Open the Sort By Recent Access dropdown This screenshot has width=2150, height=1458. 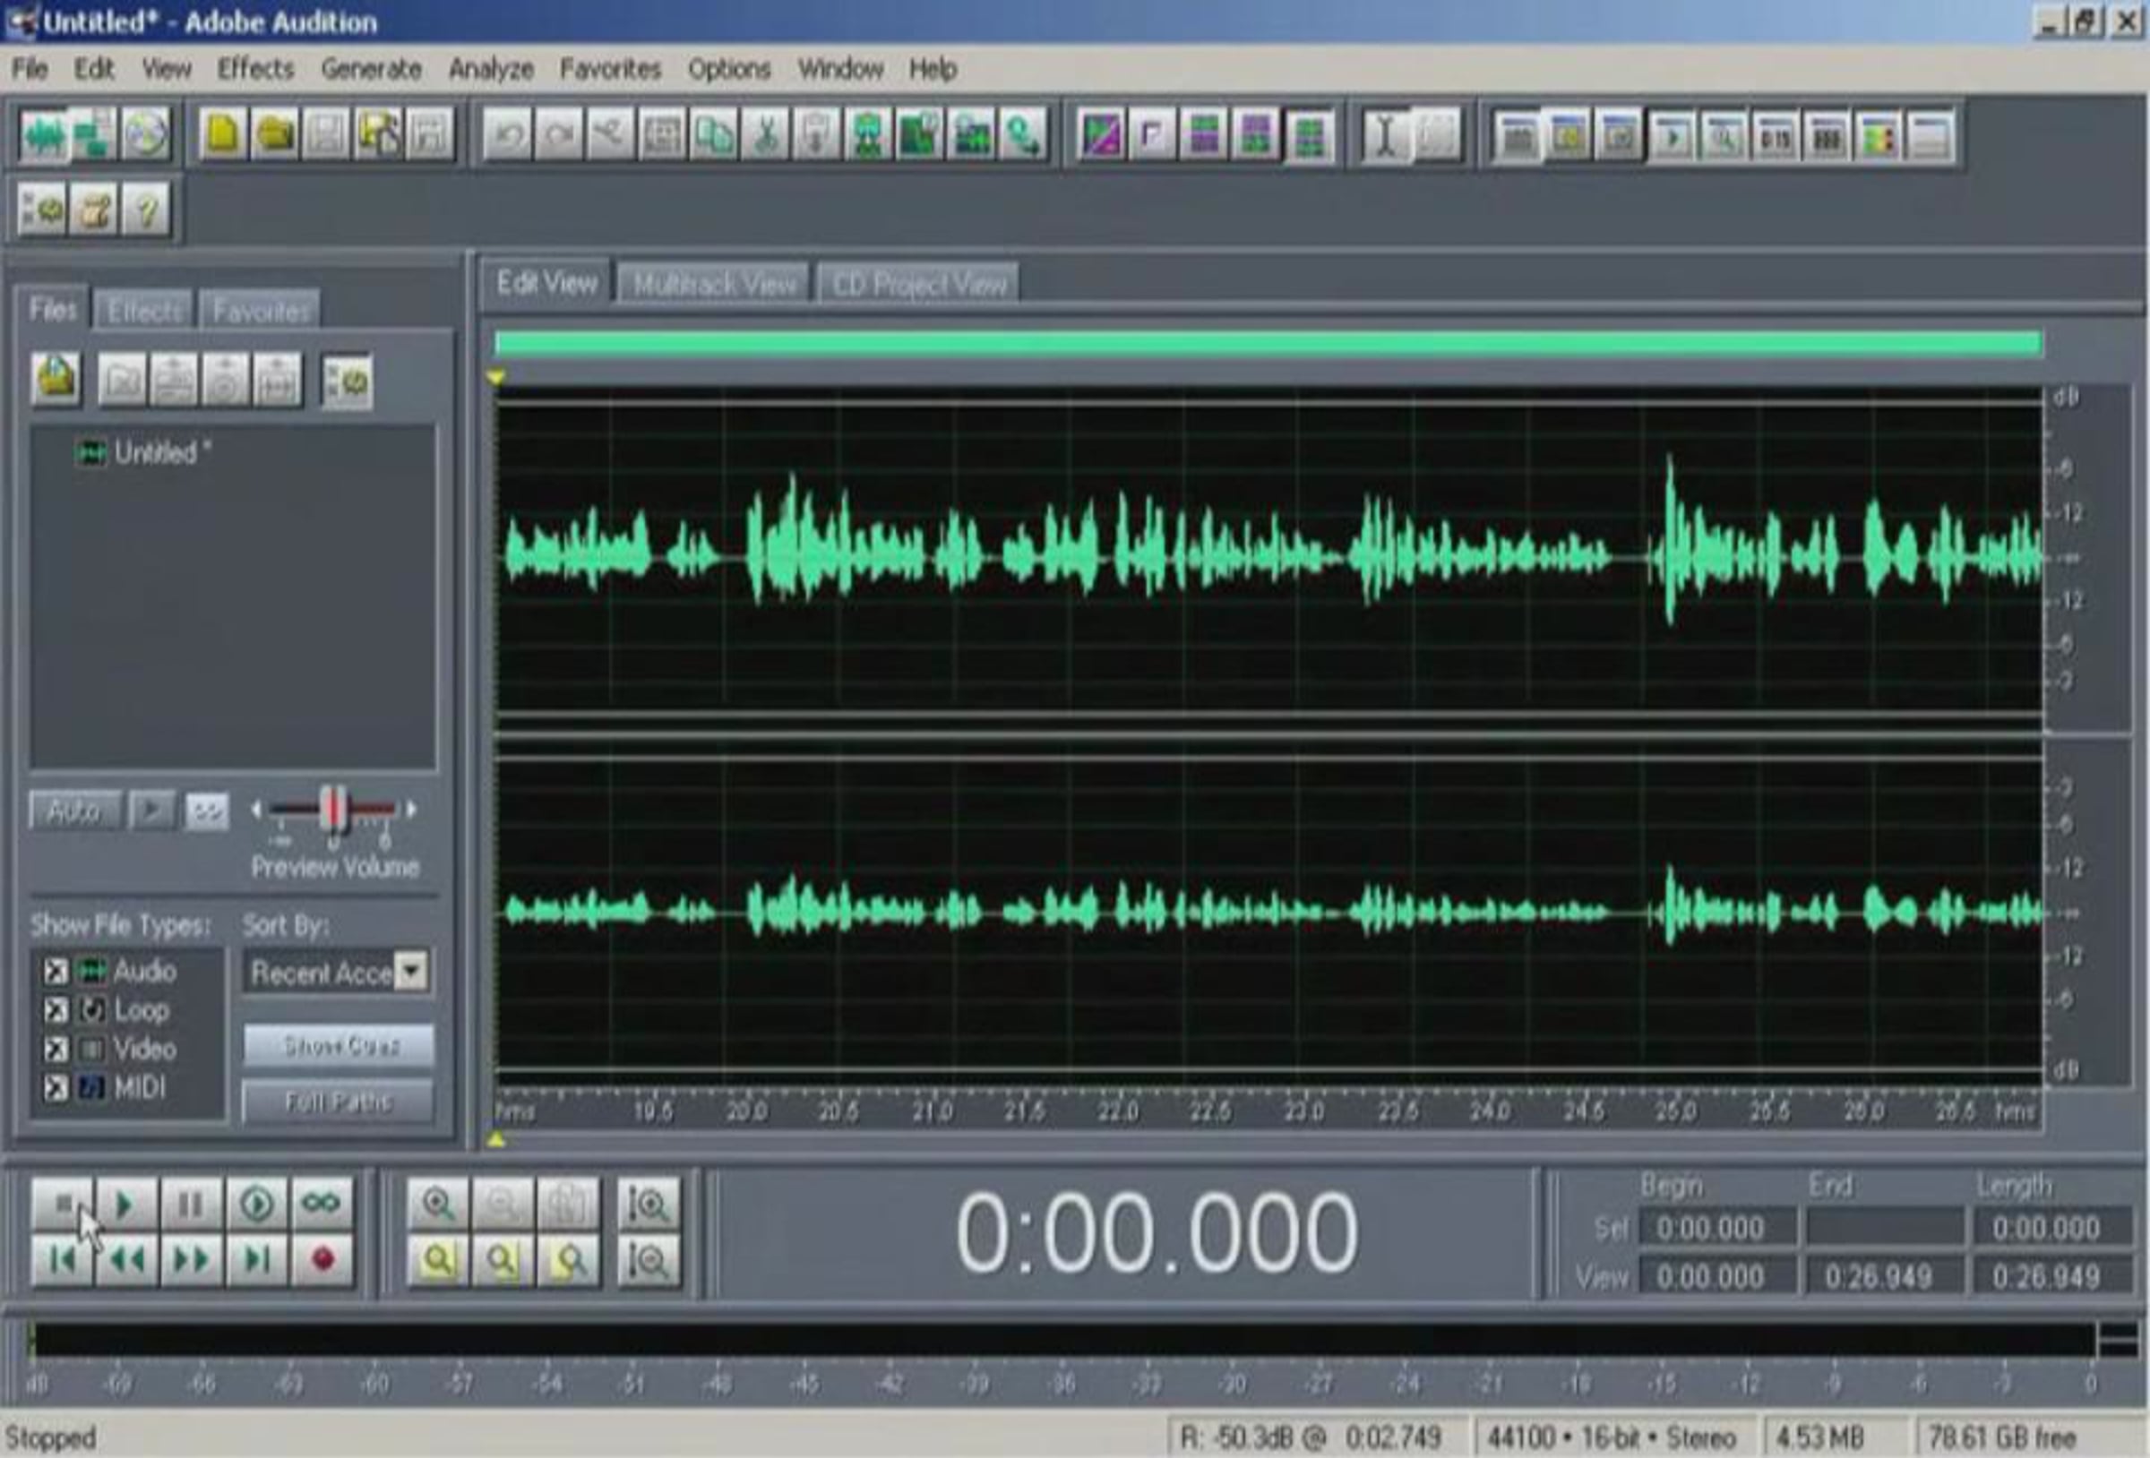click(x=411, y=972)
